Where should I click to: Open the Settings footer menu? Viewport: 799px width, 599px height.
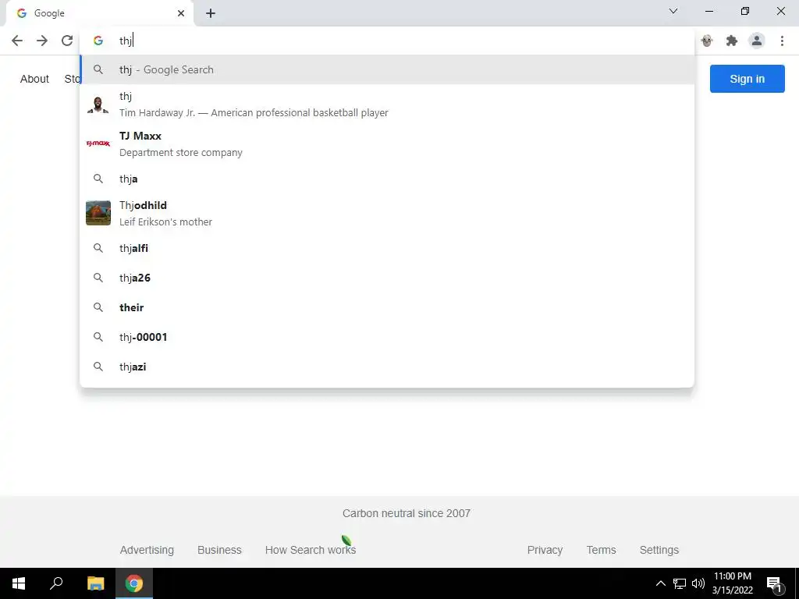pos(659,550)
